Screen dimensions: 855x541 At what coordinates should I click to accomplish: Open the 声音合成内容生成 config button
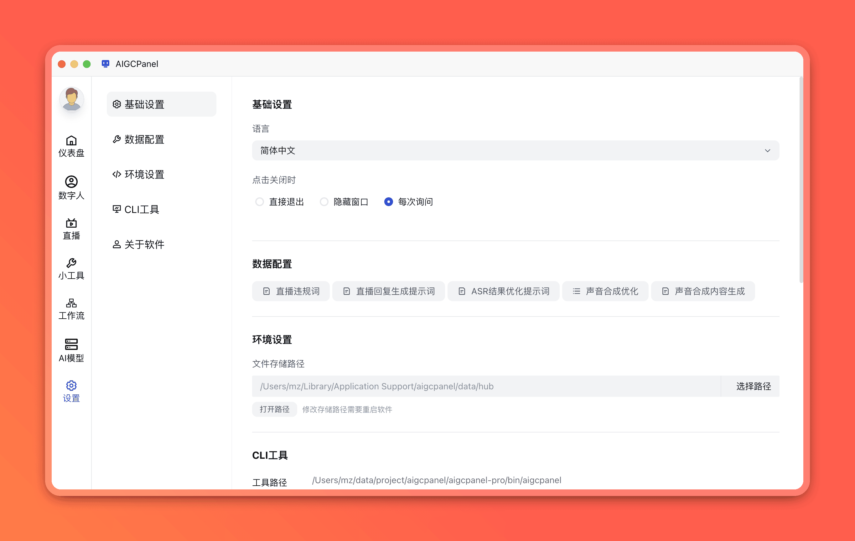[703, 291]
